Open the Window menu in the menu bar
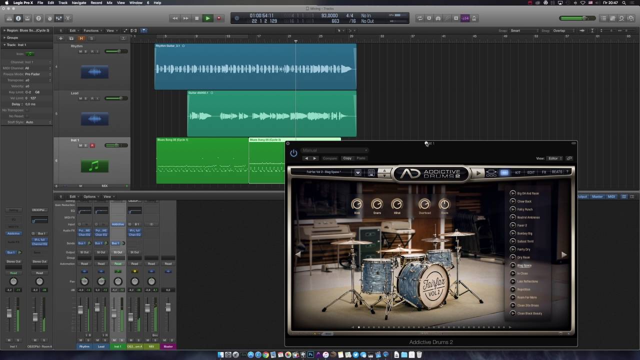The height and width of the screenshot is (360, 640). click(136, 3)
